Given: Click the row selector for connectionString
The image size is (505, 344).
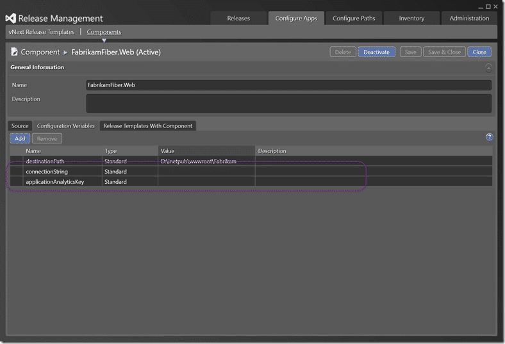Looking at the screenshot, I should coord(17,172).
